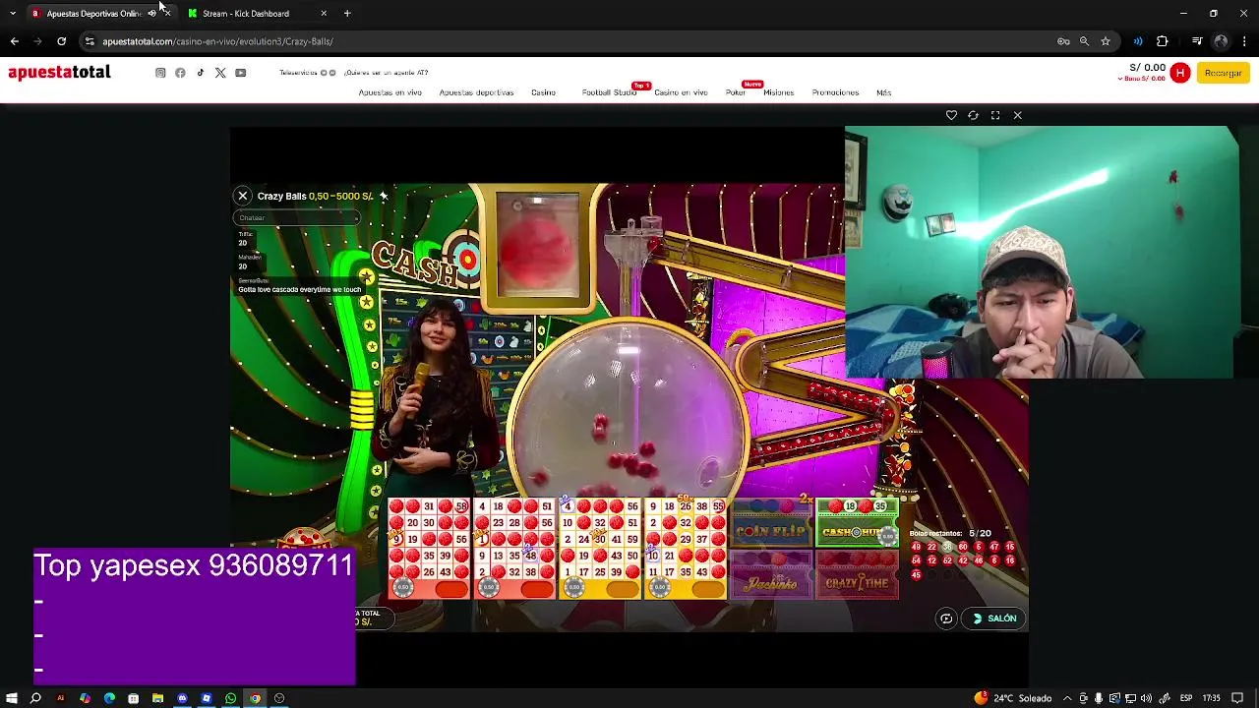
Task: Open the Chrome three-dot menu
Action: pyautogui.click(x=1245, y=41)
